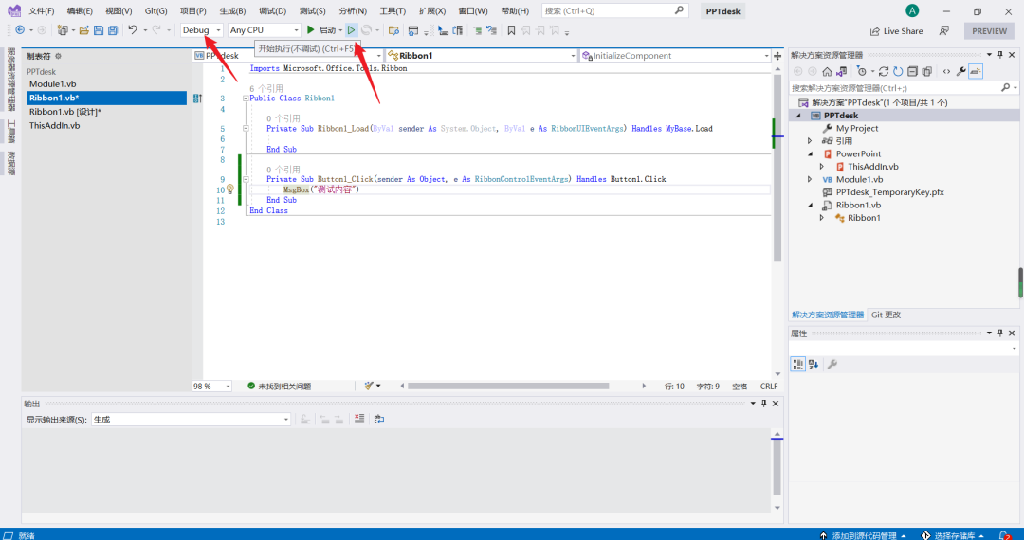Viewport: 1024px width, 540px height.
Task: Expand the 引用 node in Solution Explorer
Action: tap(810, 141)
